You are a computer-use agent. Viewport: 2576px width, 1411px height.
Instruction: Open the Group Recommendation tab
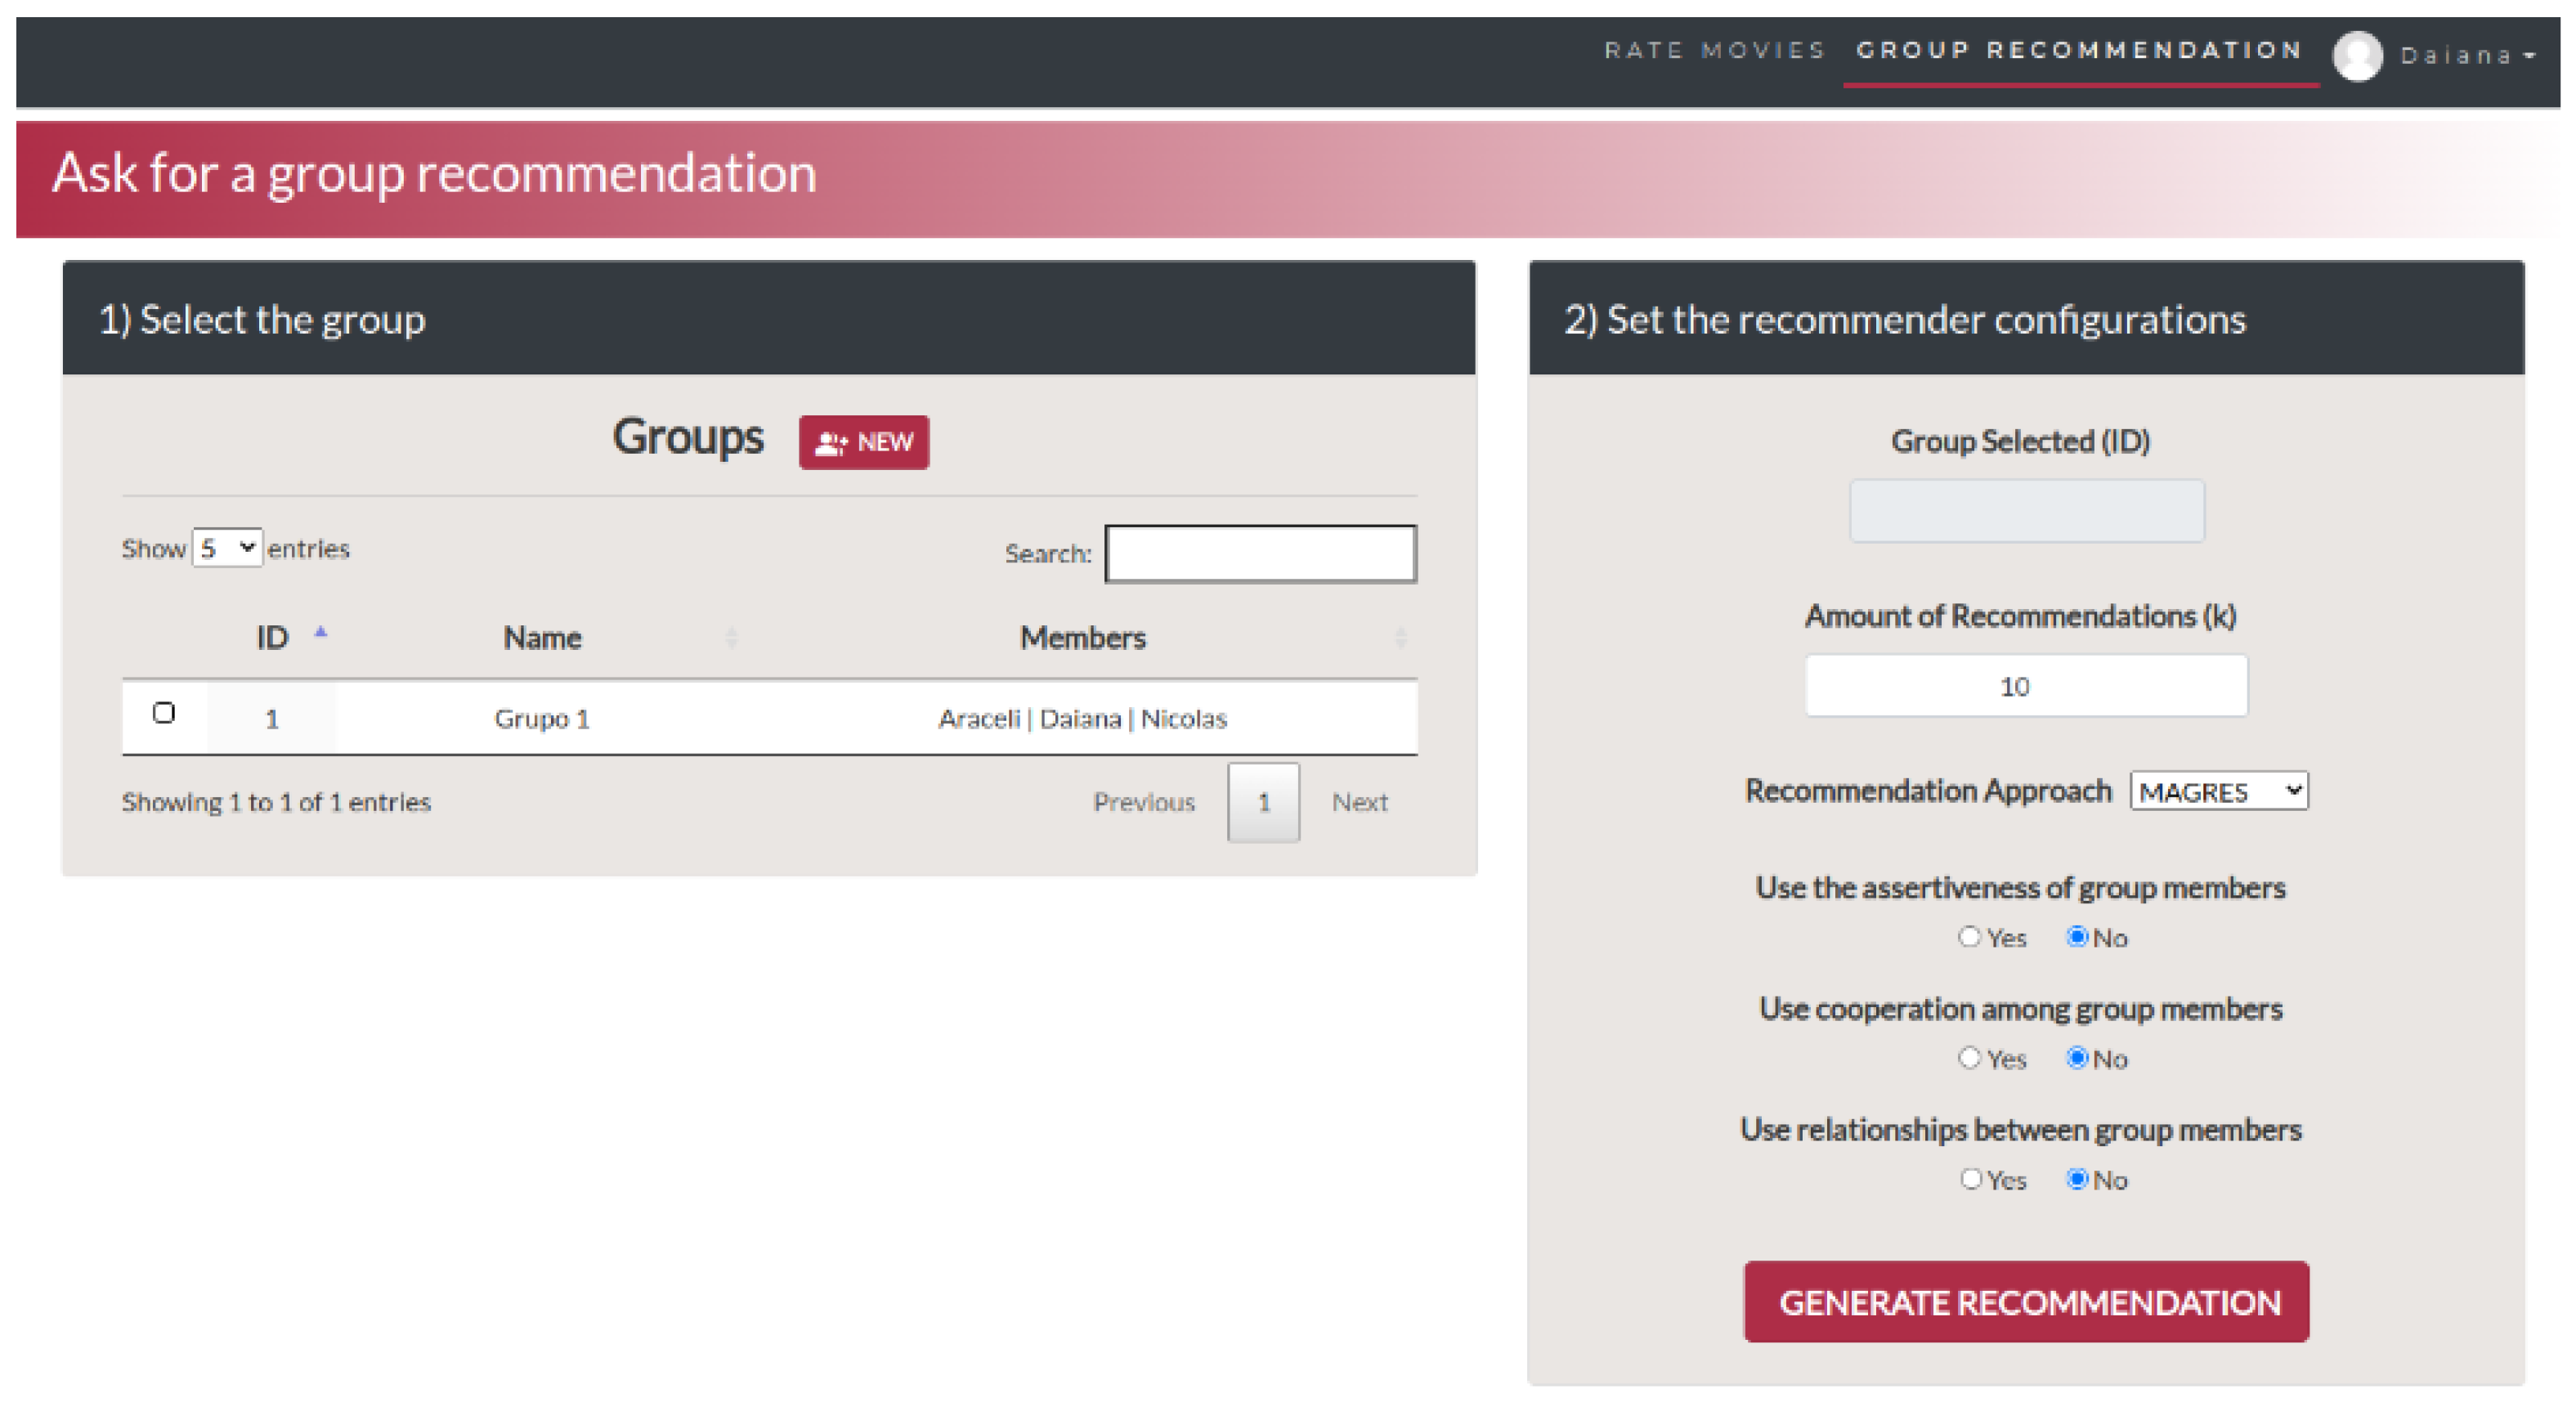pyautogui.click(x=2079, y=50)
